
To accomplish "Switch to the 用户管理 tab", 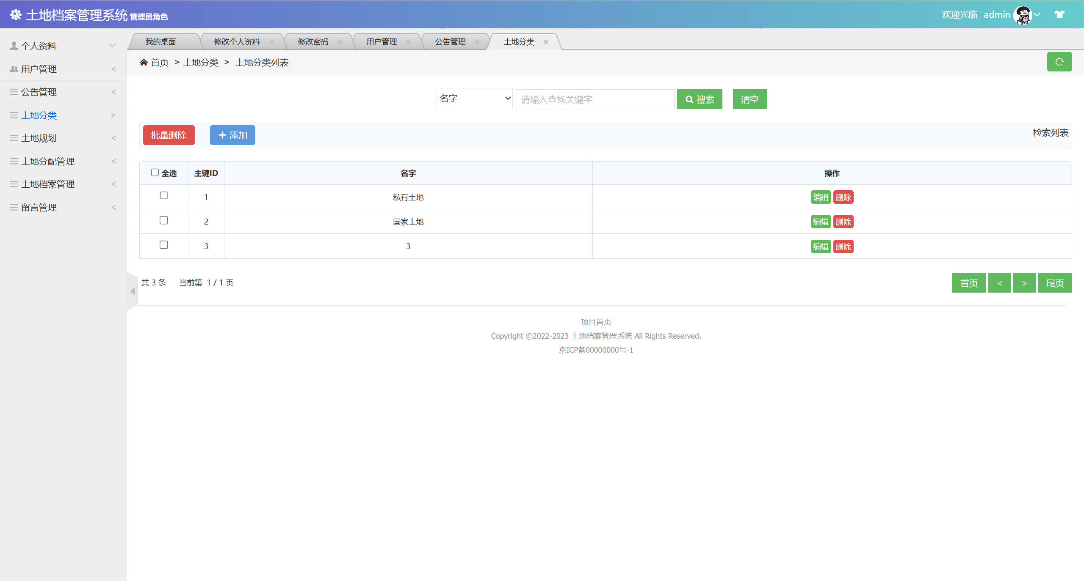I will click(x=381, y=42).
